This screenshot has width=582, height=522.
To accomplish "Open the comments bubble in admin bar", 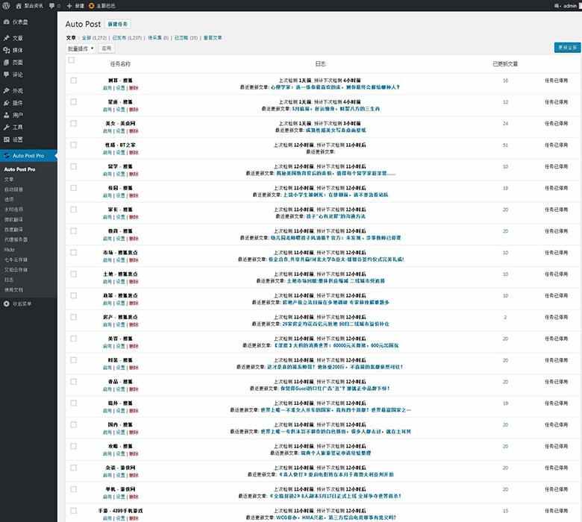I will point(52,6).
